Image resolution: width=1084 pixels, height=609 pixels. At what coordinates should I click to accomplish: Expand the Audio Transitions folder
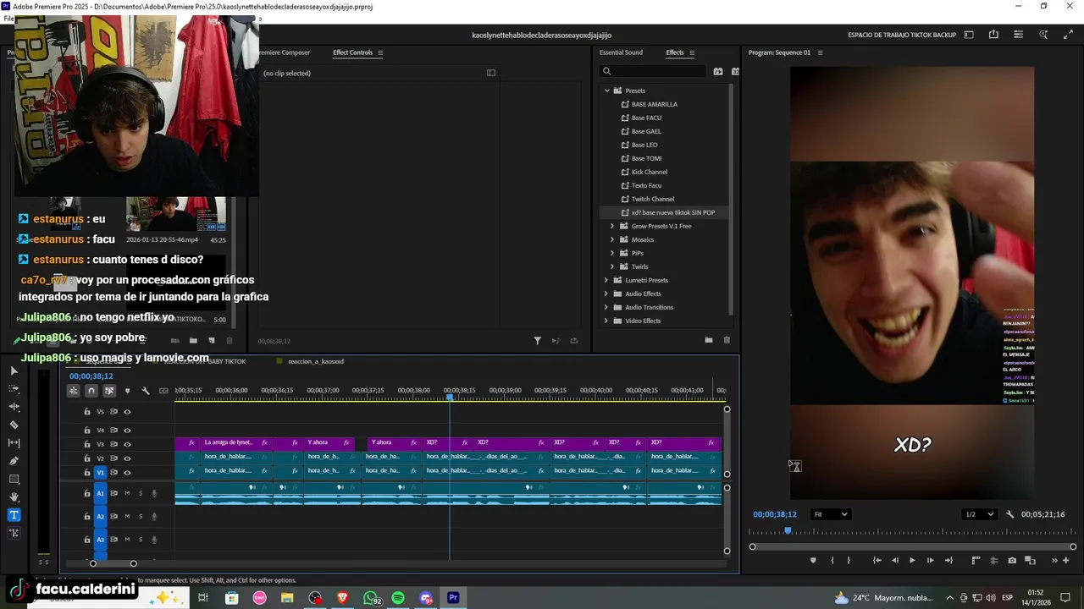[606, 307]
